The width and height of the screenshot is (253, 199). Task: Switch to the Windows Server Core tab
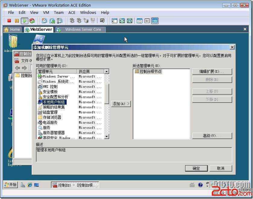coord(81,30)
